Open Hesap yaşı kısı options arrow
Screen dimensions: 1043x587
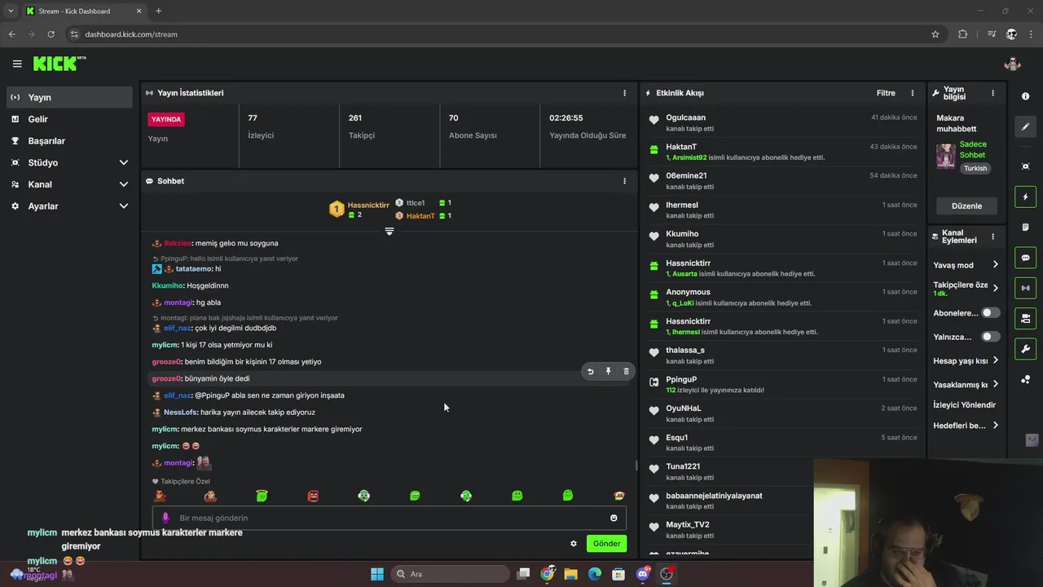point(996,360)
